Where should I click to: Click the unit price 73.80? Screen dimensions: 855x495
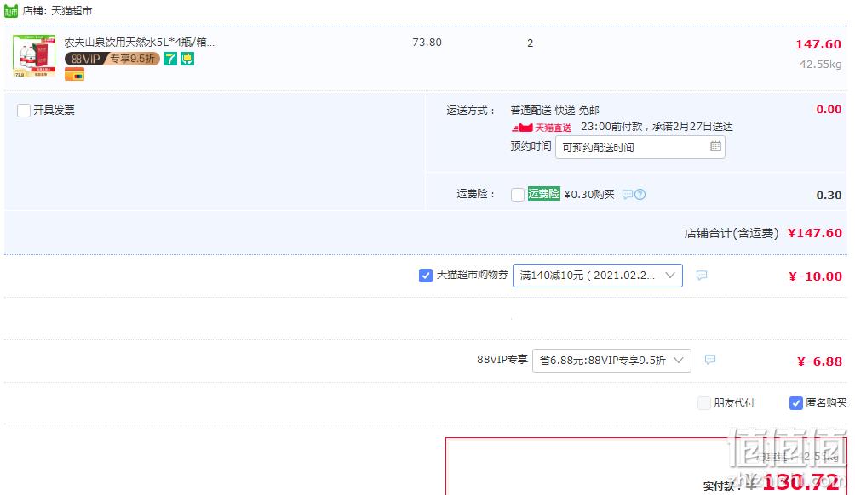[x=427, y=43]
